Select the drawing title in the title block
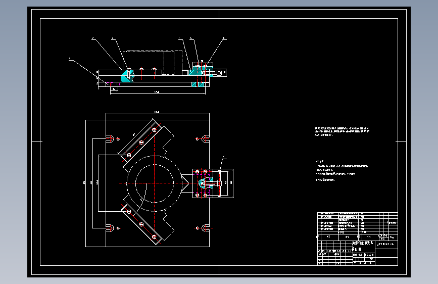 362,246
